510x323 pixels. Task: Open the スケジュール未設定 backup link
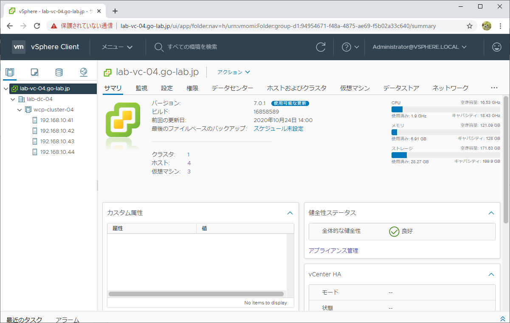coord(279,129)
